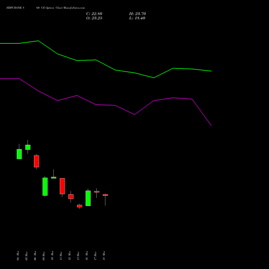
Task: Click the 09 Mar date label
Action: point(44,256)
